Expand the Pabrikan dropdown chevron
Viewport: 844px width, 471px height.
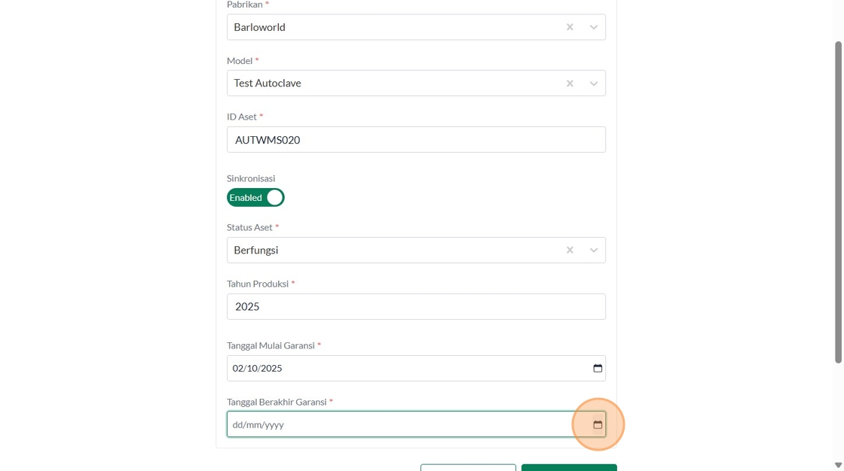click(594, 27)
